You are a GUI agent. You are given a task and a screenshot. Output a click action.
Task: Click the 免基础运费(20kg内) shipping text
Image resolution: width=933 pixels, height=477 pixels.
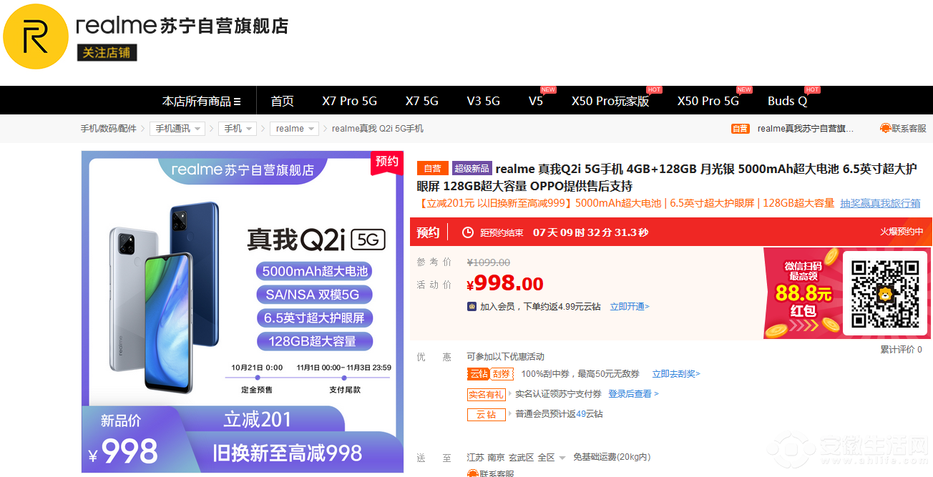pos(612,457)
